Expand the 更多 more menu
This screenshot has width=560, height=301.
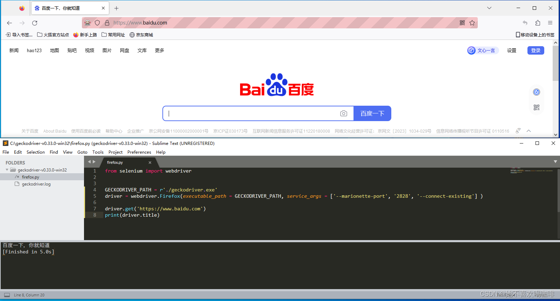160,50
